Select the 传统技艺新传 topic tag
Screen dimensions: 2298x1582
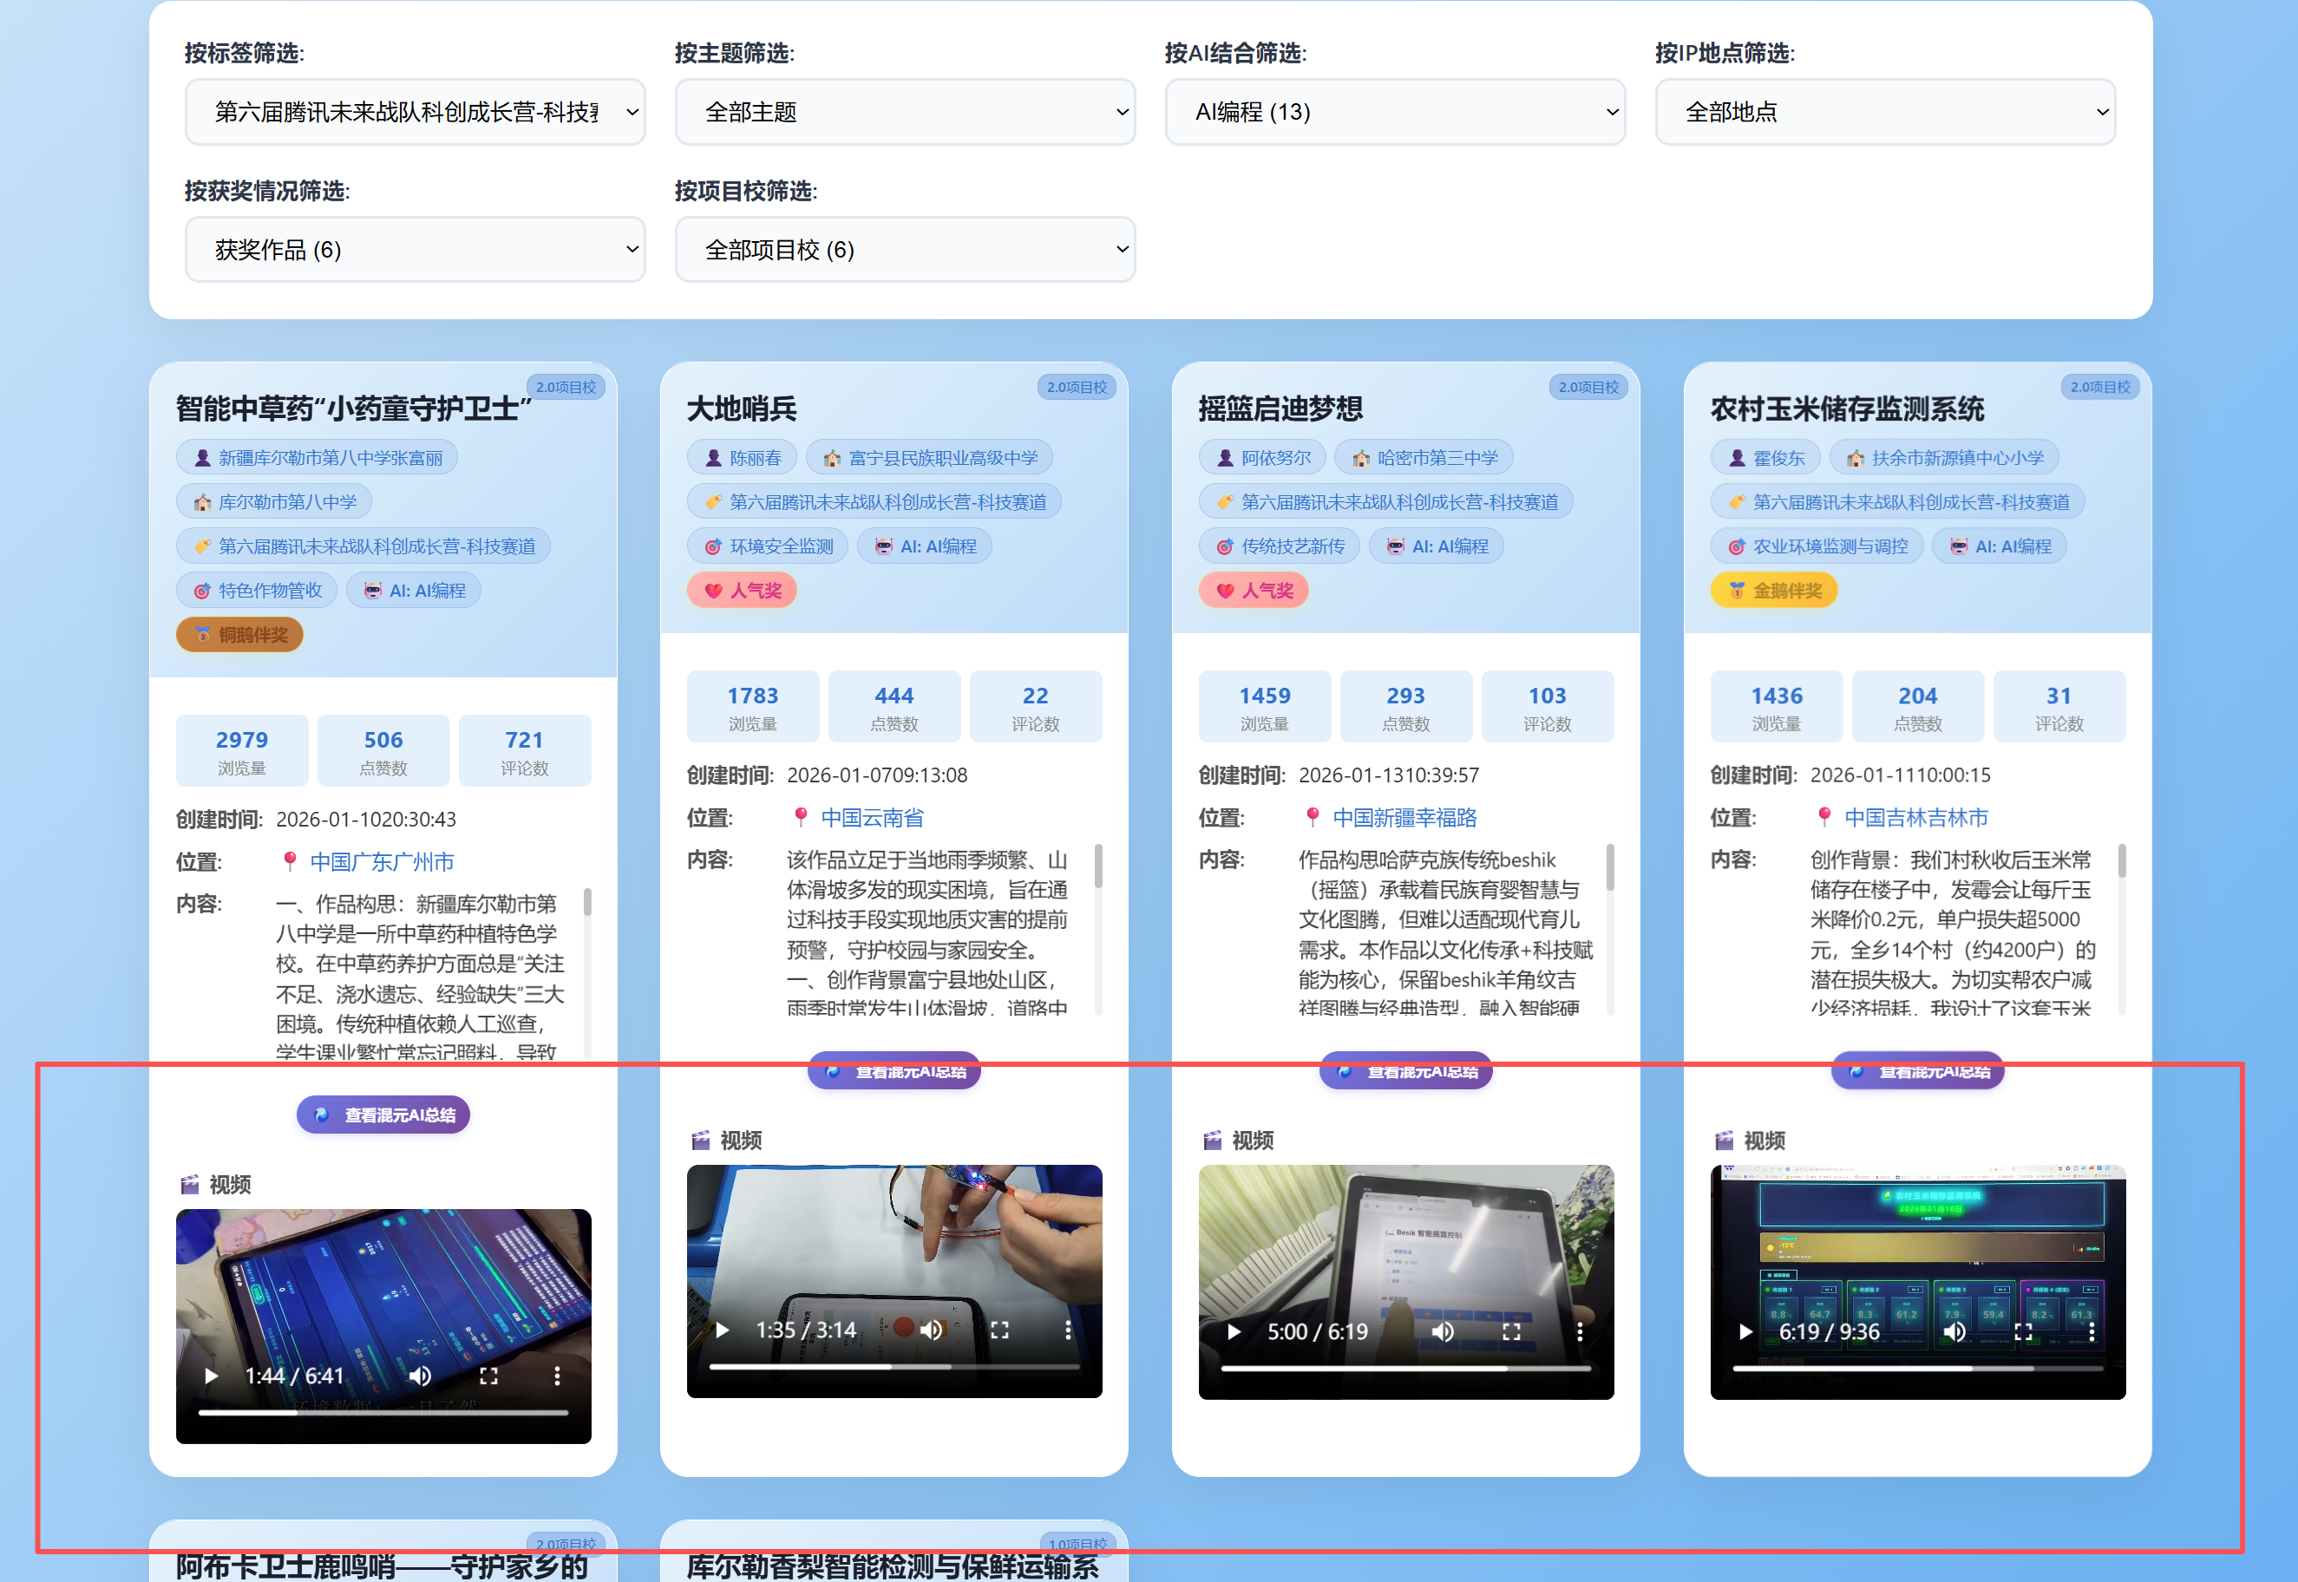pyautogui.click(x=1279, y=546)
